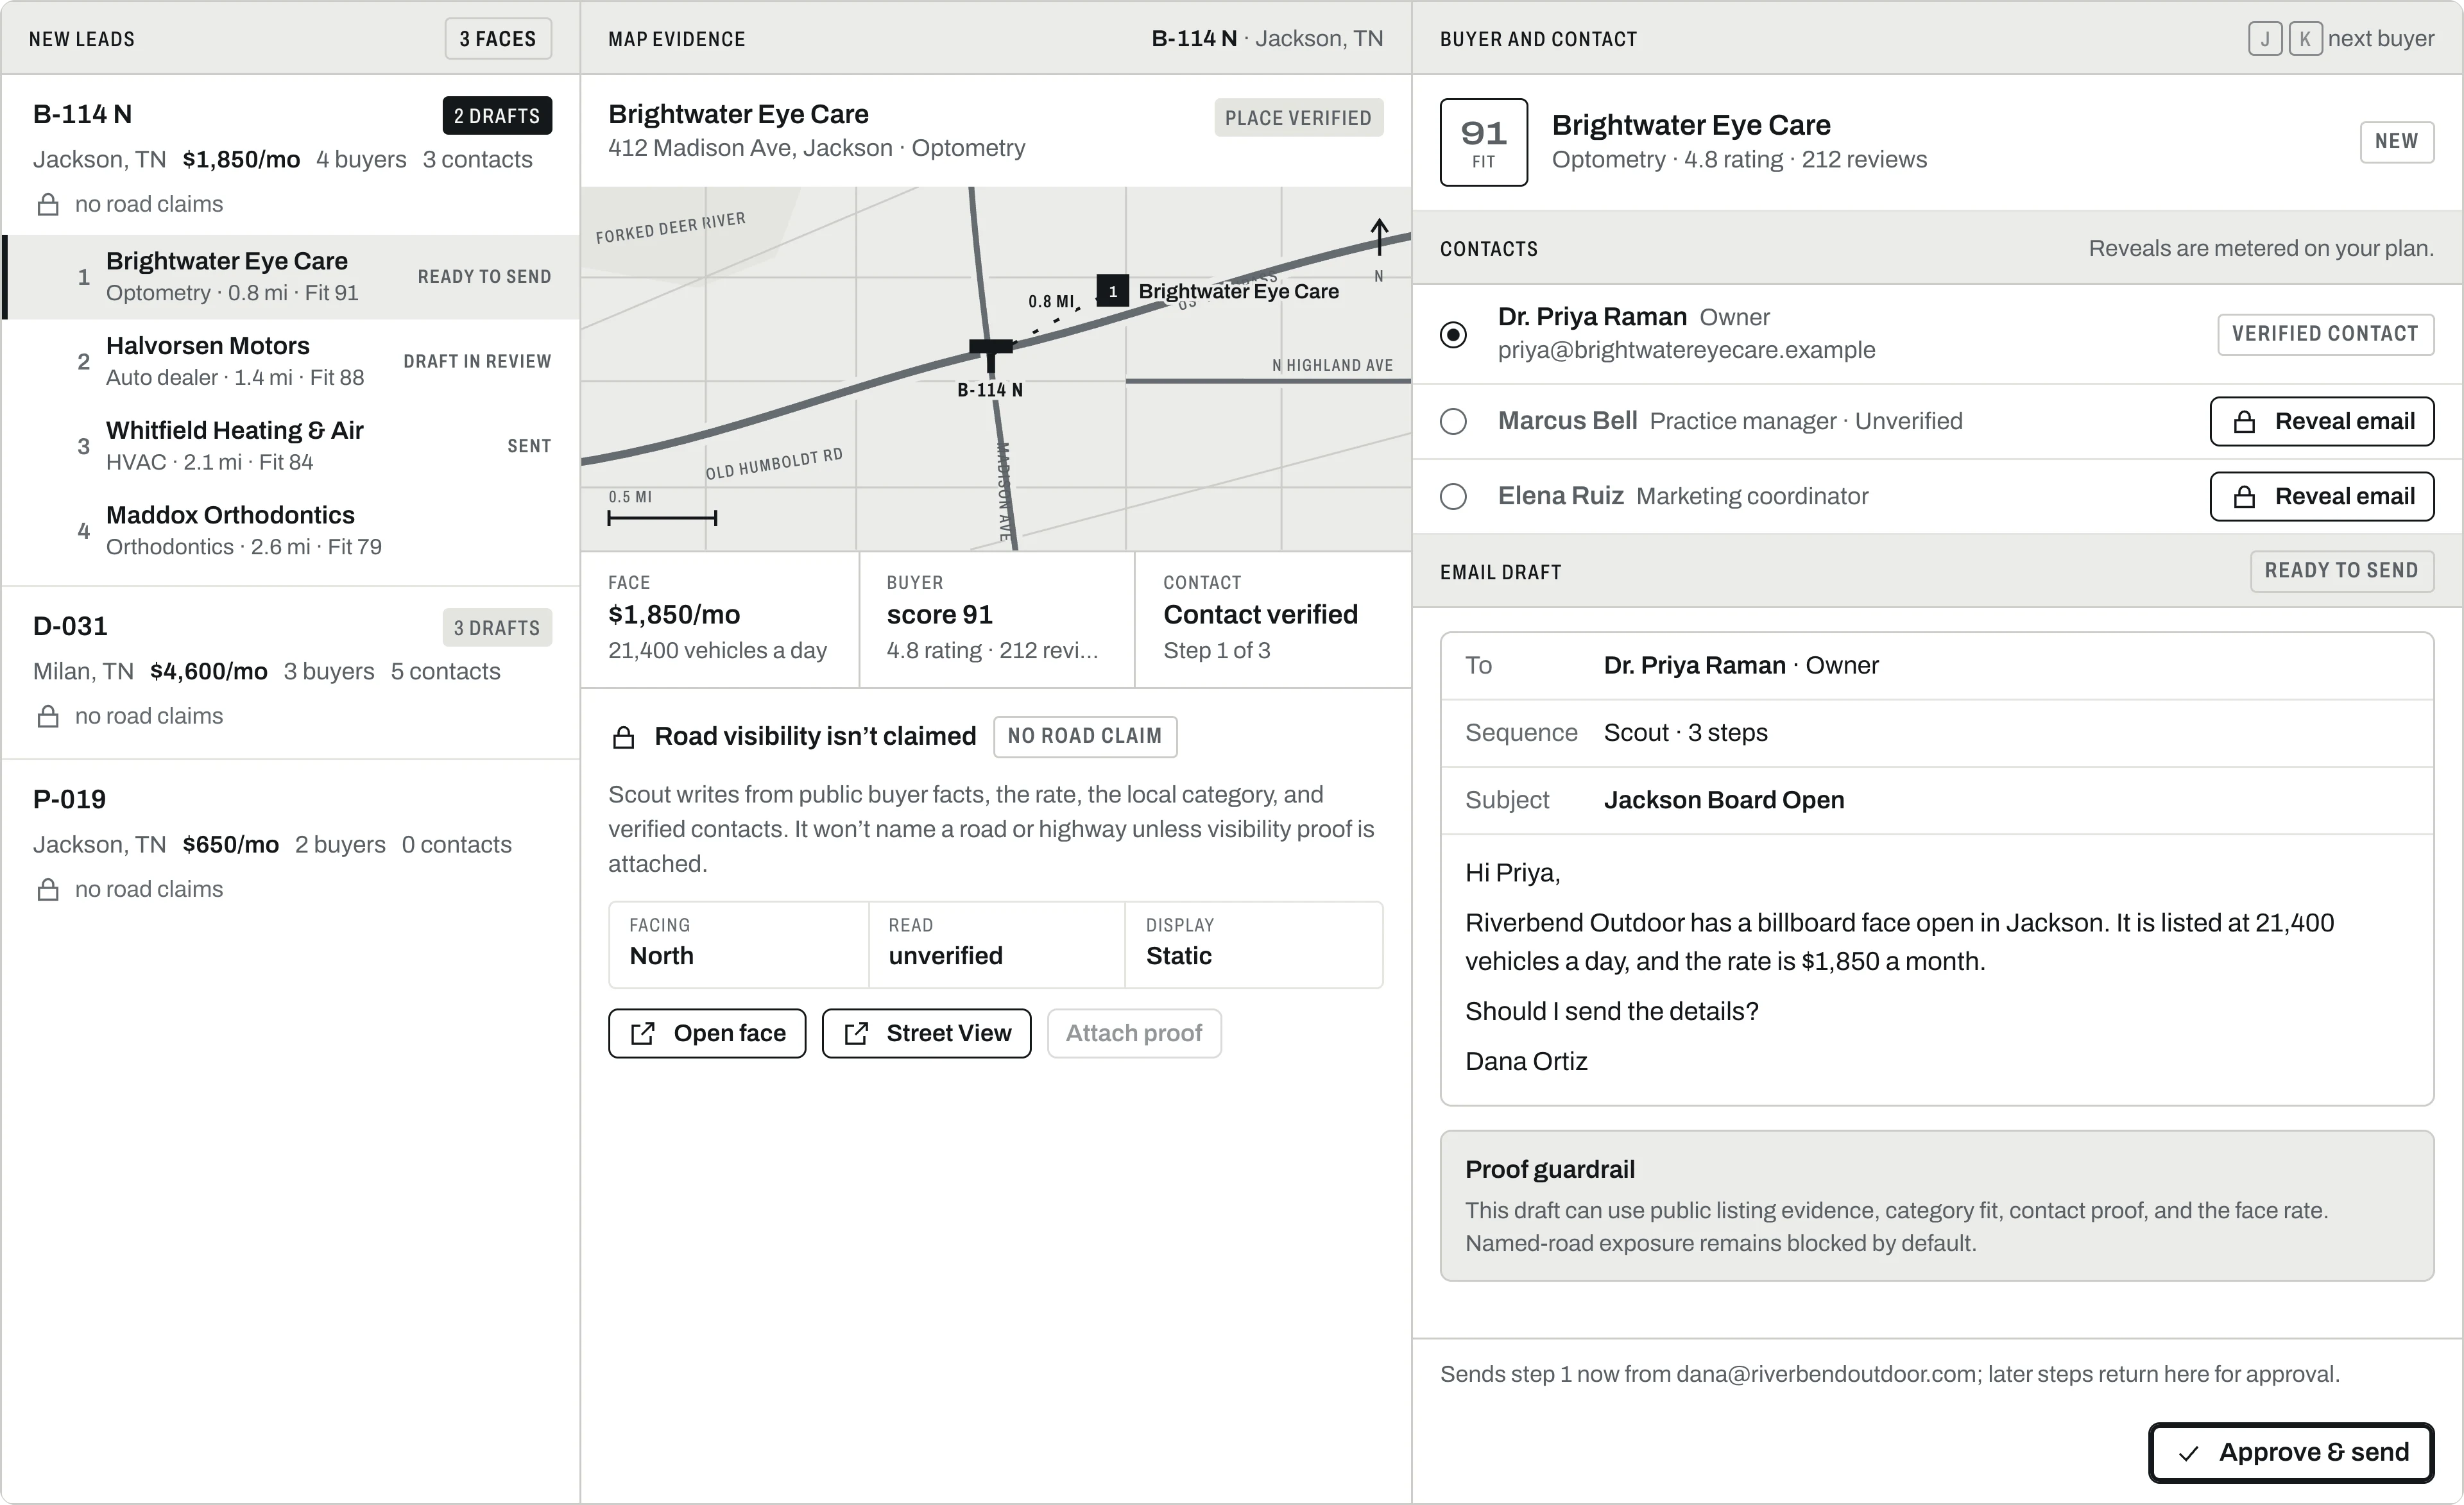This screenshot has width=2464, height=1505.
Task: Click the NEW tag beside Brightwater Eye Care
Action: click(2397, 142)
